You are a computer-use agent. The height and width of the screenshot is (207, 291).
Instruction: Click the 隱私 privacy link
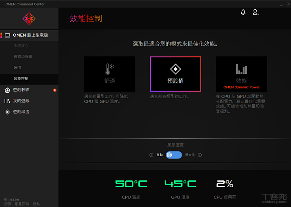(x=36, y=204)
